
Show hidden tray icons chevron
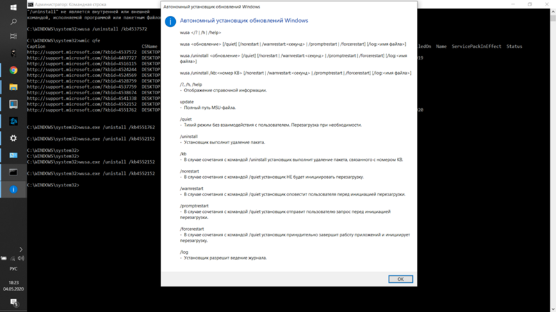point(21,250)
